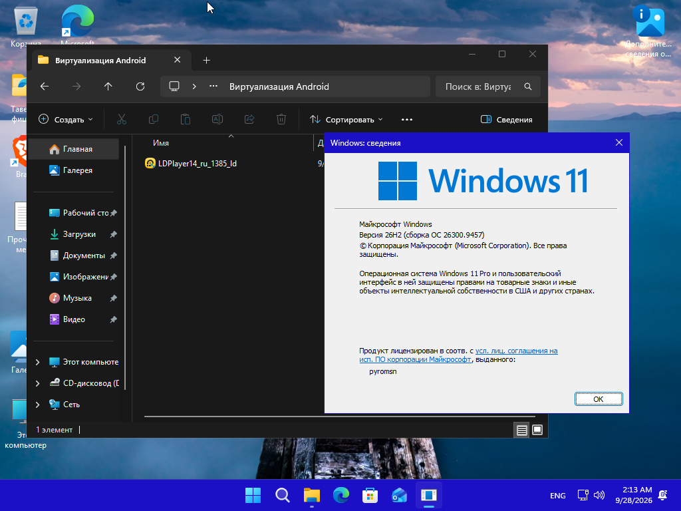Refresh the Виртуализация Android folder
This screenshot has width=681, height=511.
coord(140,86)
